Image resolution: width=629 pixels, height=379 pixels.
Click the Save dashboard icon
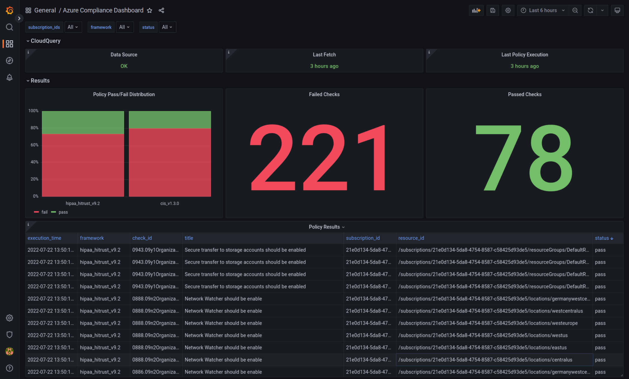coord(493,10)
